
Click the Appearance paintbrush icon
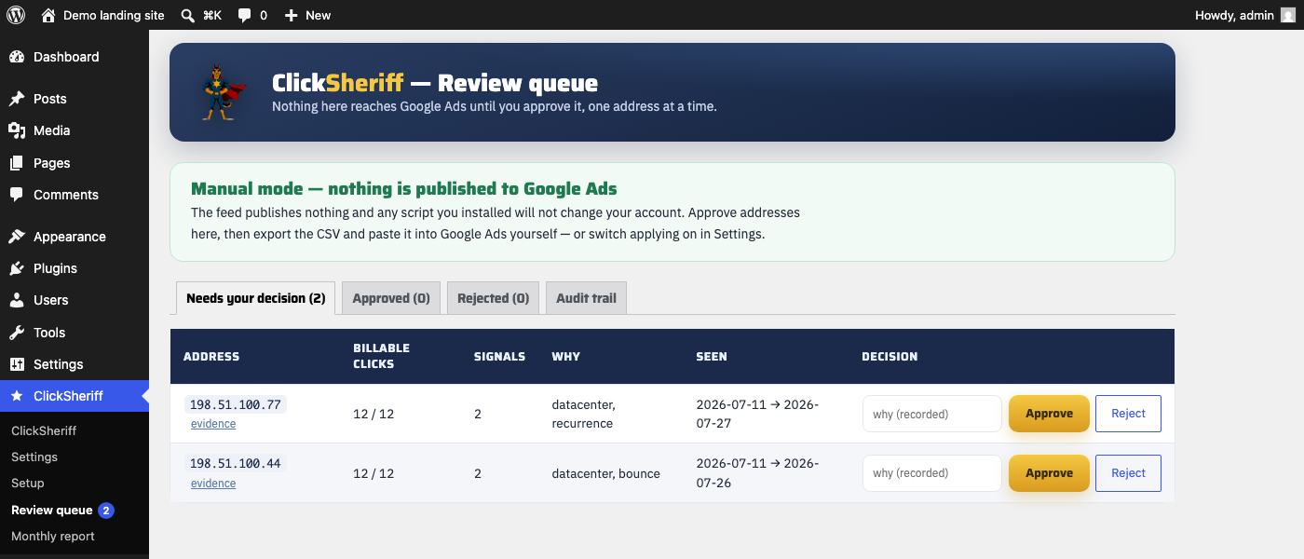(x=17, y=237)
